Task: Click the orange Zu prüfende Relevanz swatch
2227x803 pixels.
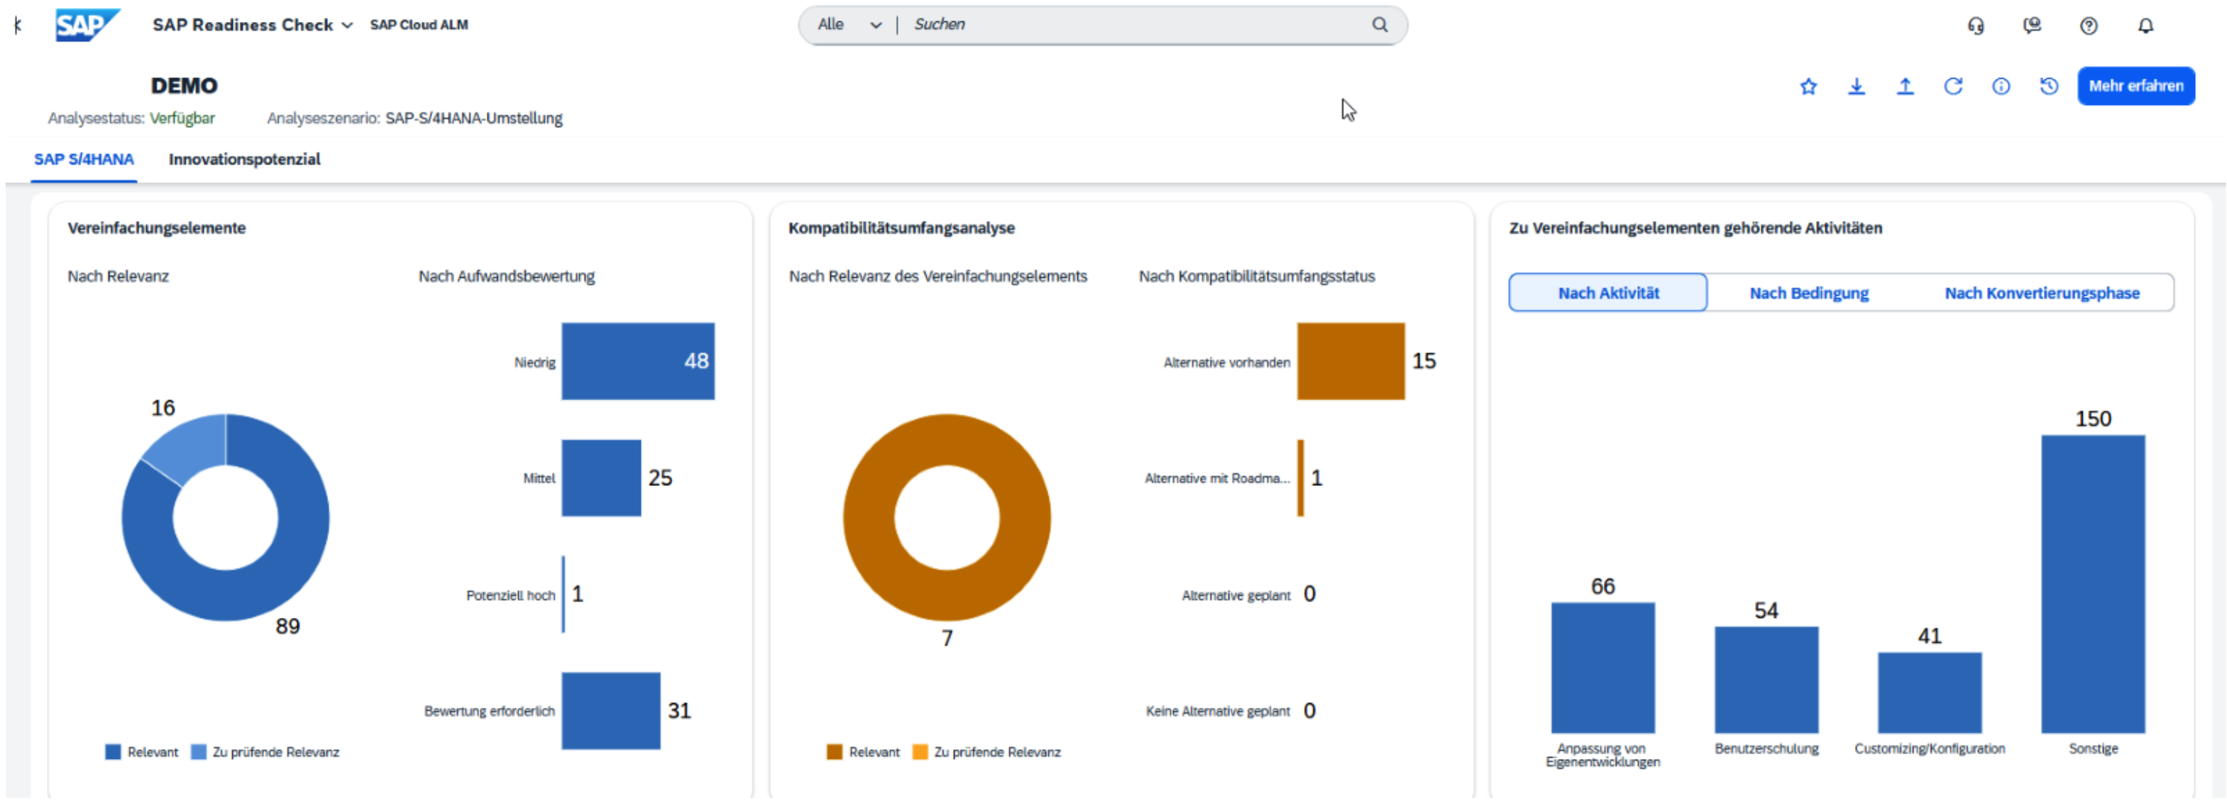Action: (920, 753)
